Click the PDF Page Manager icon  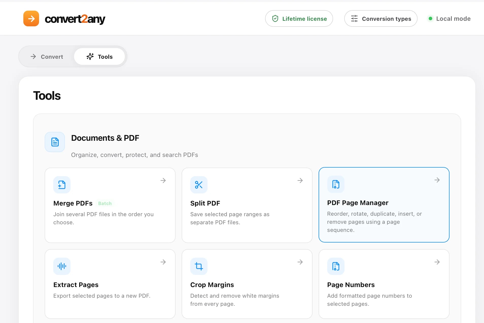coord(336,184)
